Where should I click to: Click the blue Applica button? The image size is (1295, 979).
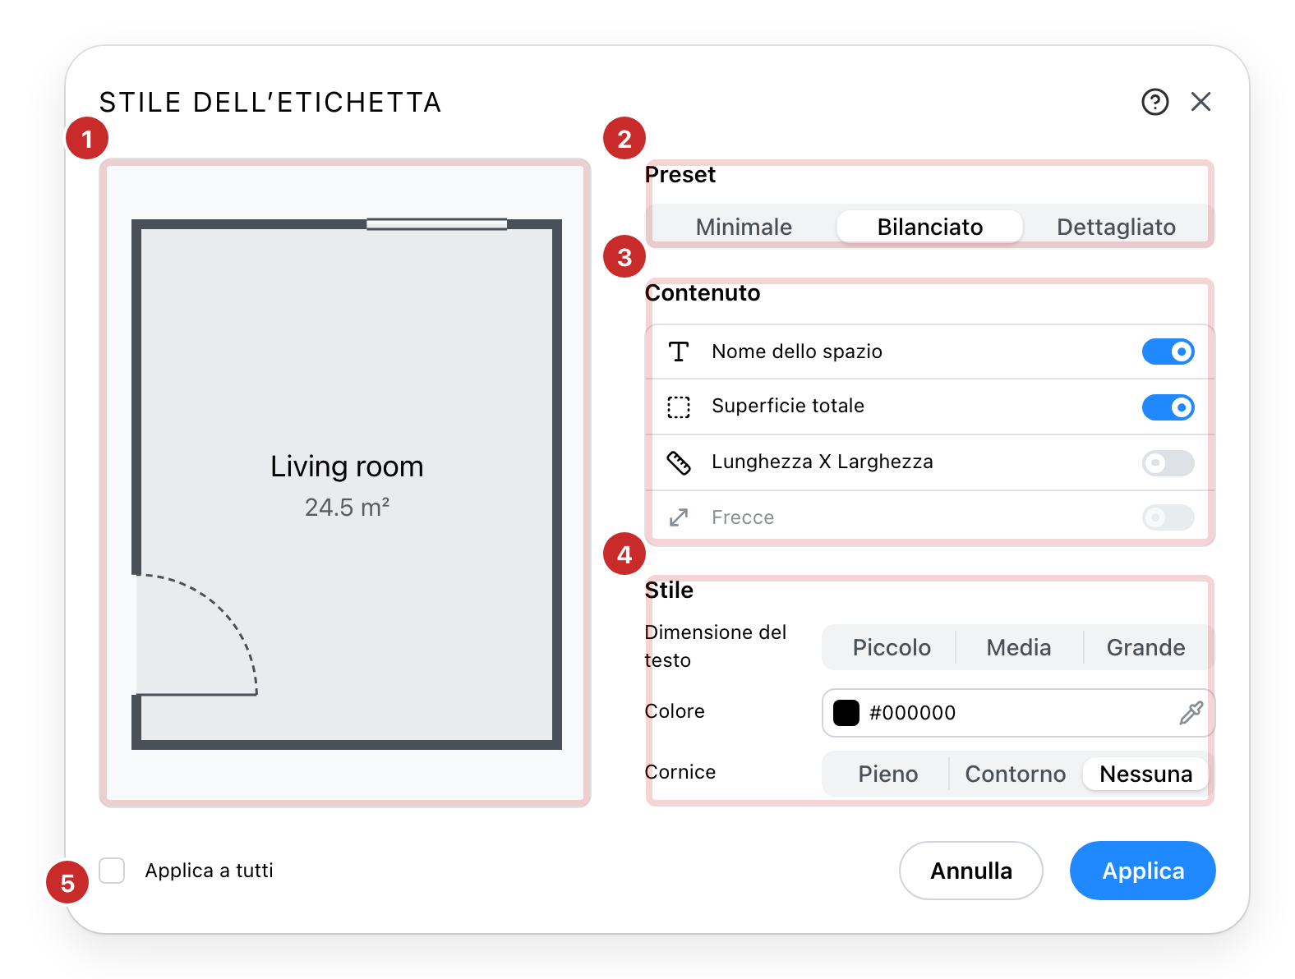[x=1142, y=871]
